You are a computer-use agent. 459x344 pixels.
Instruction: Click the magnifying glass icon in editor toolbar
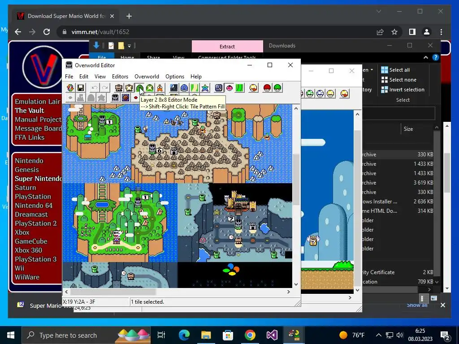[x=219, y=88]
